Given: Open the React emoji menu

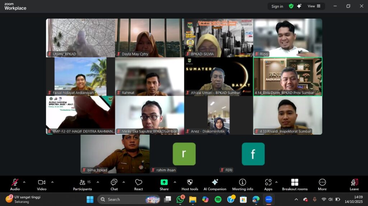Looking at the screenshot, I should [x=138, y=185].
